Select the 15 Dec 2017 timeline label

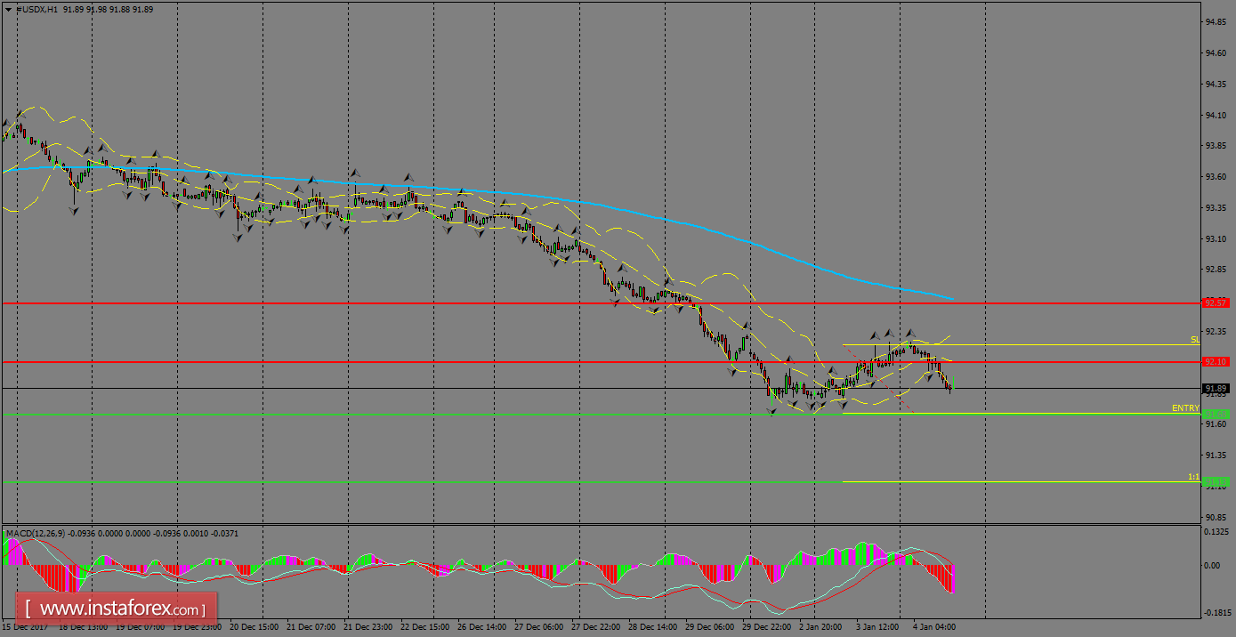(x=27, y=626)
